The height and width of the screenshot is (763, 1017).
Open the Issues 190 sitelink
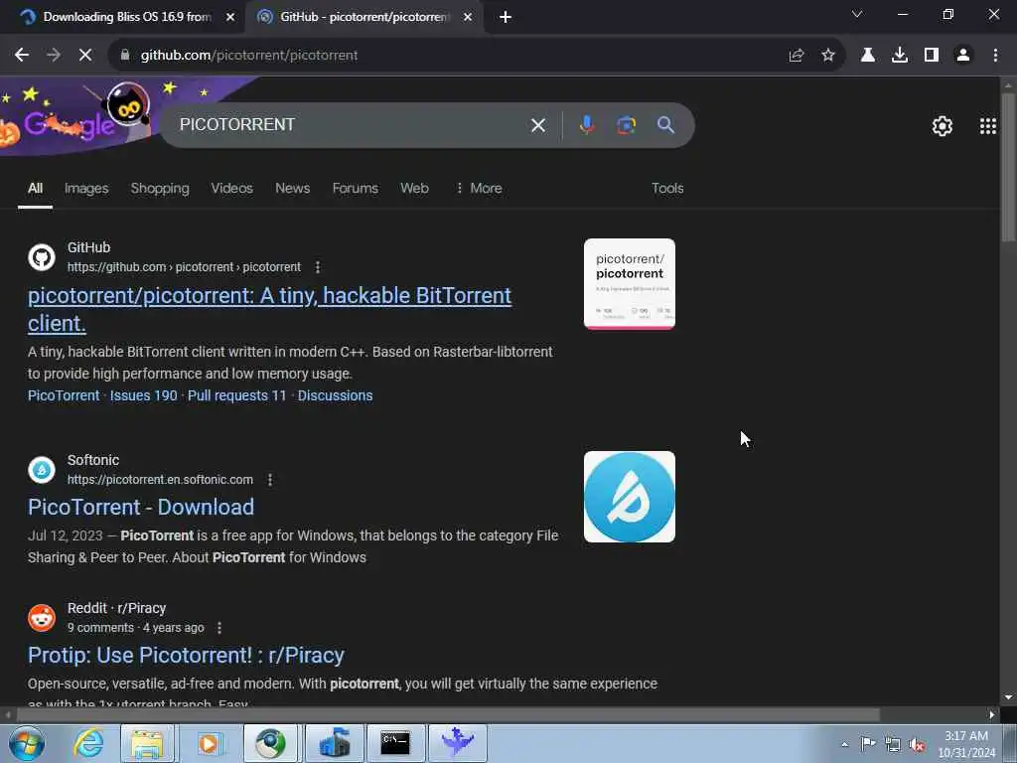pos(143,395)
